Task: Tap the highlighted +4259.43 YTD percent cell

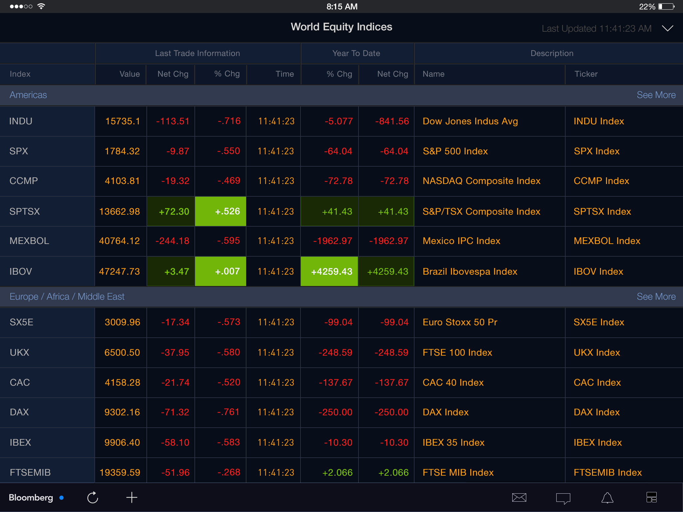Action: [x=329, y=271]
